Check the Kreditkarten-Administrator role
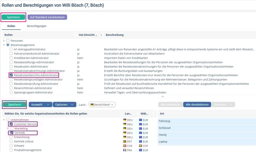Viewport: 256px width, 152px height. click(11, 58)
